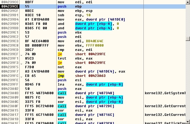The height and width of the screenshot is (124, 190).
Task: Click kernel32.GetCurrent comment at row 00423A0F
Action: pyautogui.click(x=165, y=106)
